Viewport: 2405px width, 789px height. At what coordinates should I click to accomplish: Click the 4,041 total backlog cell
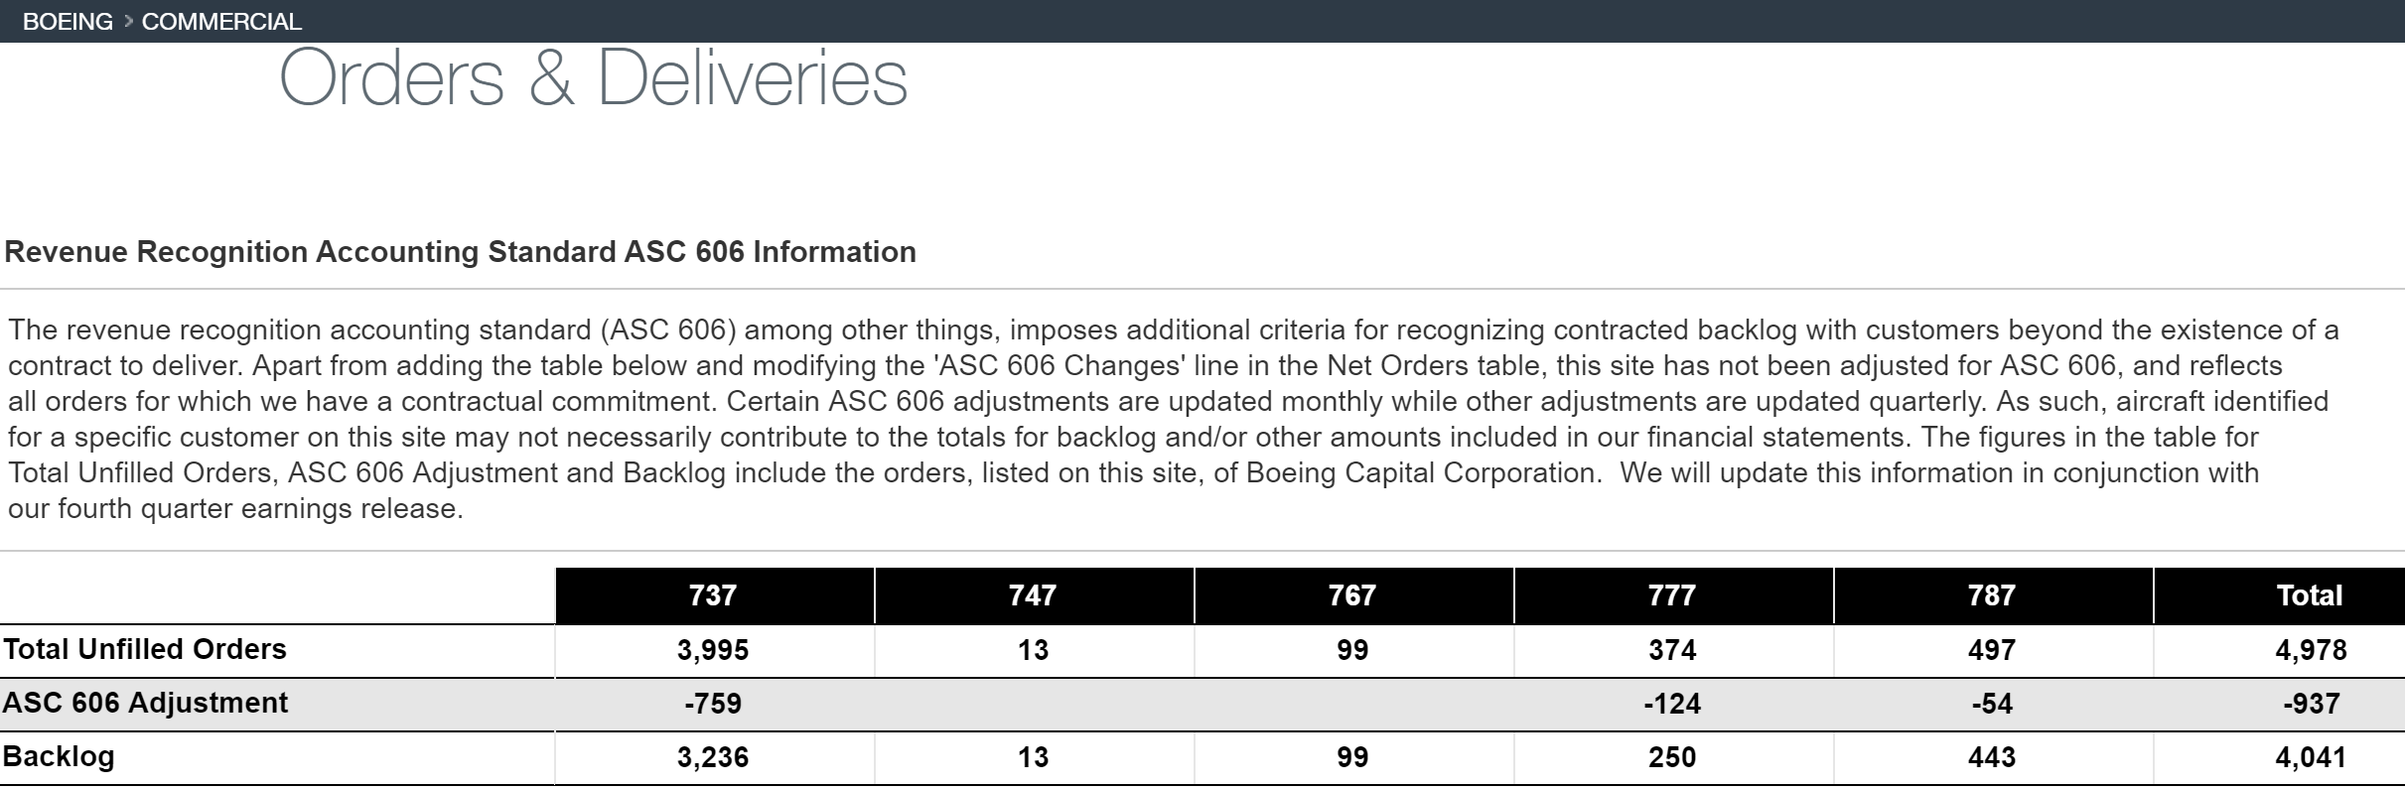pyautogui.click(x=2311, y=757)
